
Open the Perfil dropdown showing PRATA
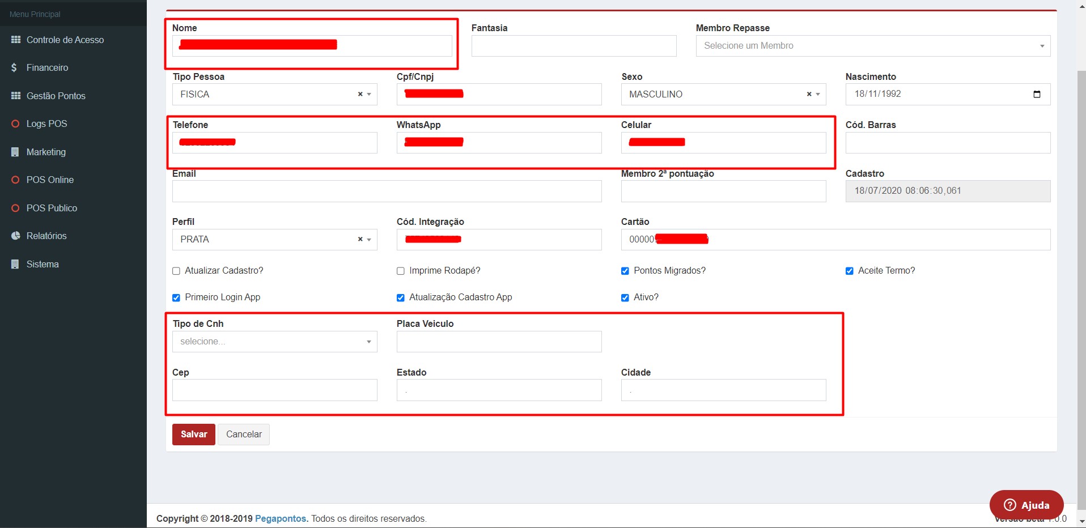[266, 240]
